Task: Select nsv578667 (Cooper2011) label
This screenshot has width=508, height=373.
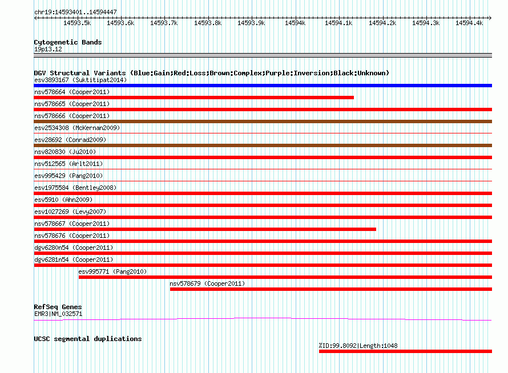Action: [x=72, y=224]
